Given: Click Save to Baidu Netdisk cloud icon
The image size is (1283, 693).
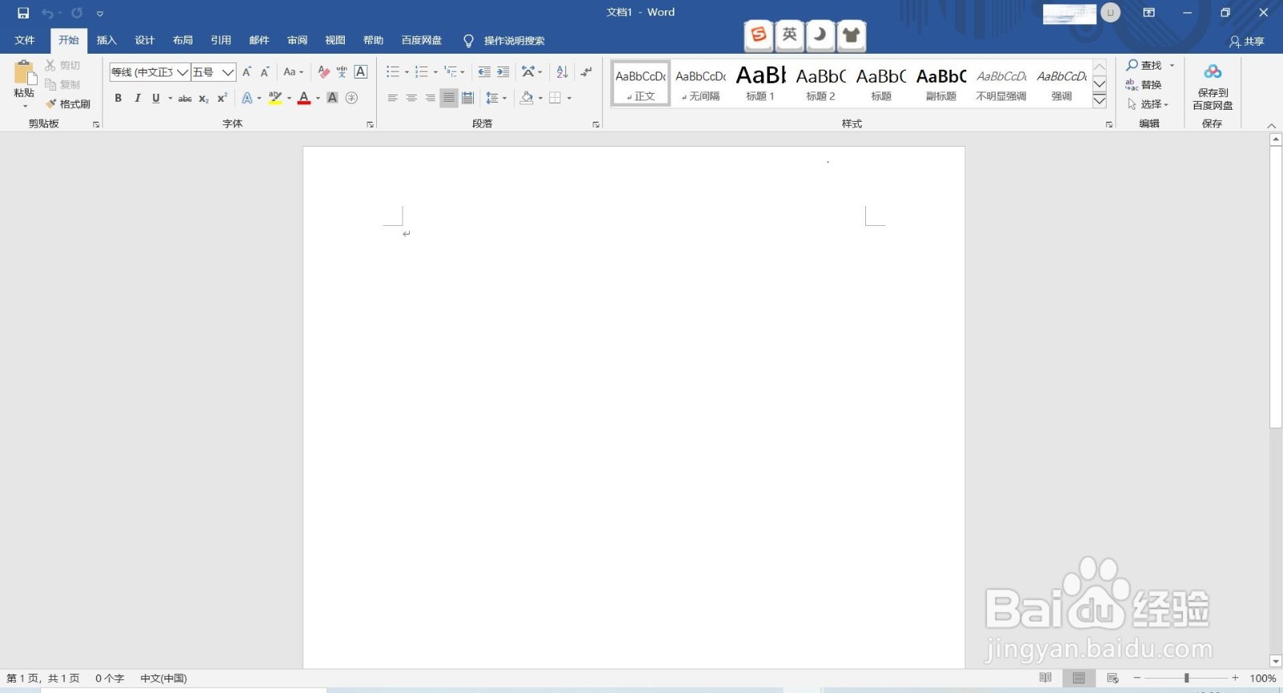Looking at the screenshot, I should click(x=1212, y=72).
